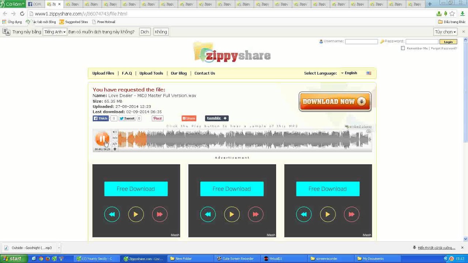Switch to the Facebook (1) tab
This screenshot has width=468, height=263.
(35, 4)
